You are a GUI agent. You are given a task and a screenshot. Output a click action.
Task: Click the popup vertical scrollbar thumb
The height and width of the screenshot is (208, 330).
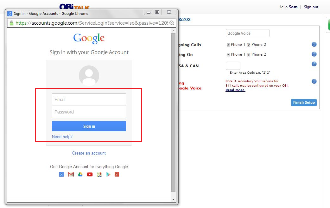click(x=174, y=113)
